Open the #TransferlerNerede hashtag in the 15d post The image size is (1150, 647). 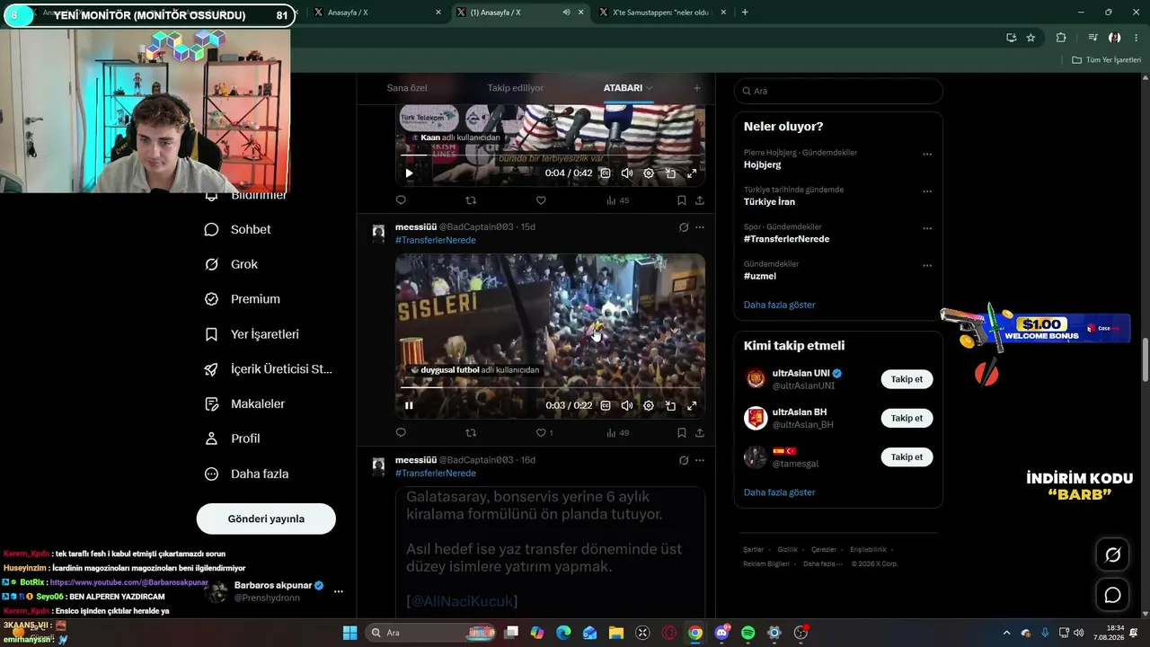pos(436,240)
